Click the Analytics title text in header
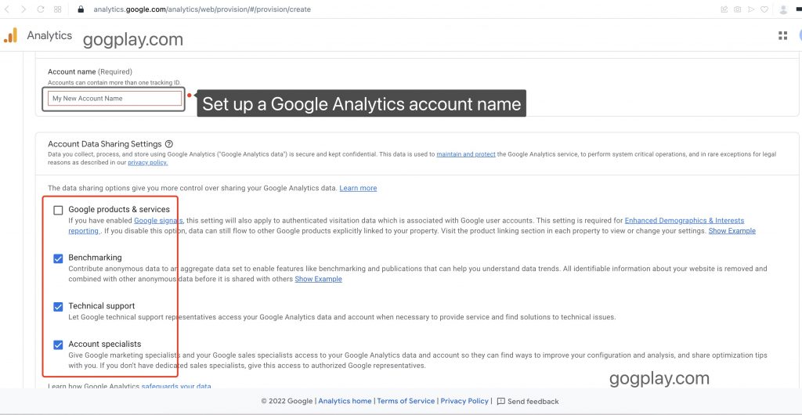The width and height of the screenshot is (802, 415). [49, 35]
